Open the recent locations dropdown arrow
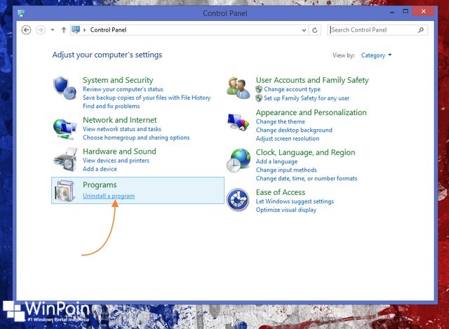The width and height of the screenshot is (449, 329). click(x=53, y=29)
